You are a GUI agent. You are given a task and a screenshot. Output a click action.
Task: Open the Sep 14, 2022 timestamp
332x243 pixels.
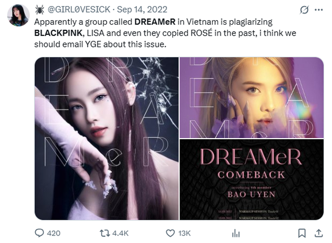click(x=142, y=10)
